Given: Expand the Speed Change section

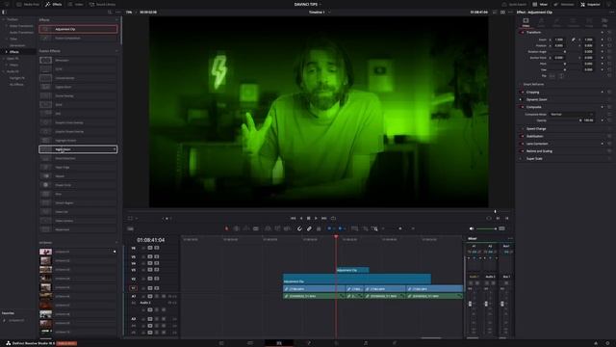Looking at the screenshot, I should [536, 128].
